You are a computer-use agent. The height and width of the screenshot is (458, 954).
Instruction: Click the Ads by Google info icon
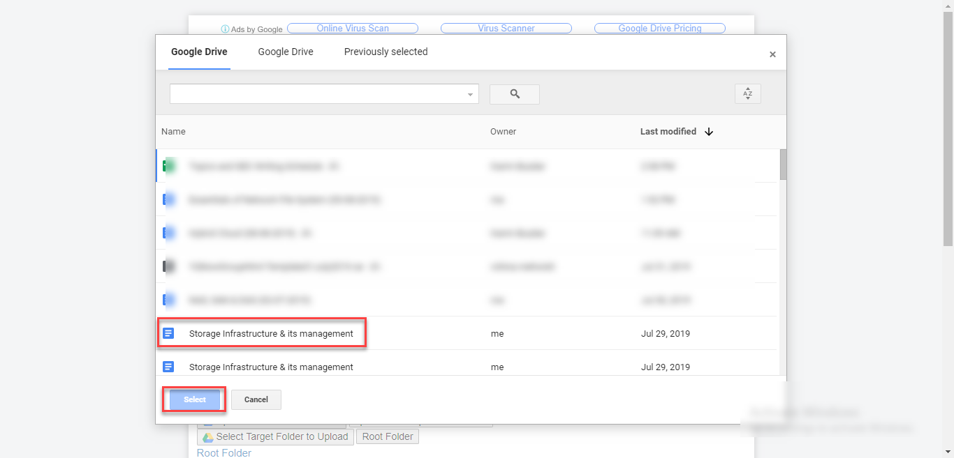[x=225, y=29]
